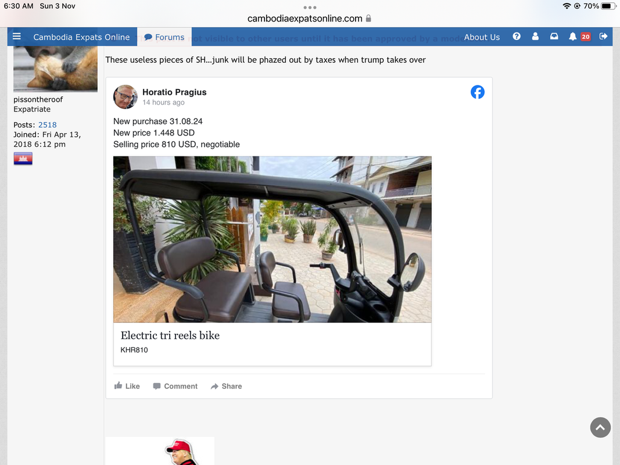
Task: Open the FAQ question mark icon
Action: (x=517, y=37)
